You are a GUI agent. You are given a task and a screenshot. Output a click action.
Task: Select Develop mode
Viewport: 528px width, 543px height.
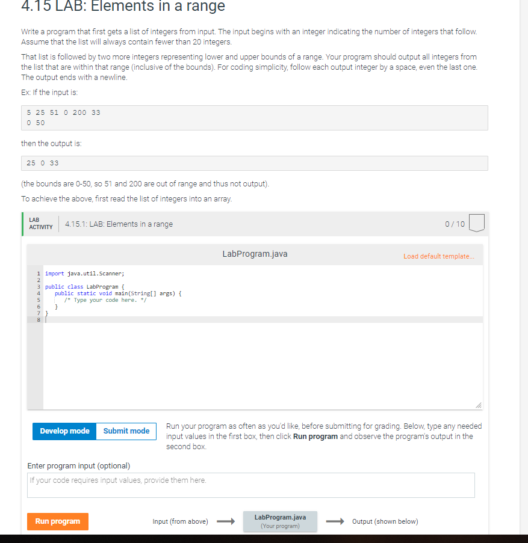coord(64,431)
